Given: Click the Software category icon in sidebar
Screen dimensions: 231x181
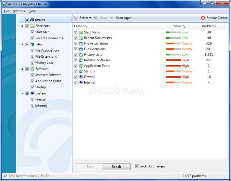Looking at the screenshot, I should (x=32, y=69).
